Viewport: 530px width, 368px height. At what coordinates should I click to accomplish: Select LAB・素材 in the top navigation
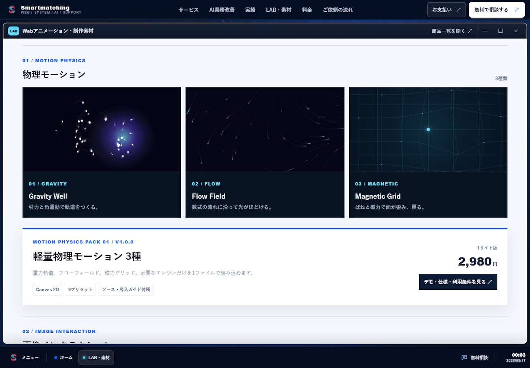(x=278, y=10)
